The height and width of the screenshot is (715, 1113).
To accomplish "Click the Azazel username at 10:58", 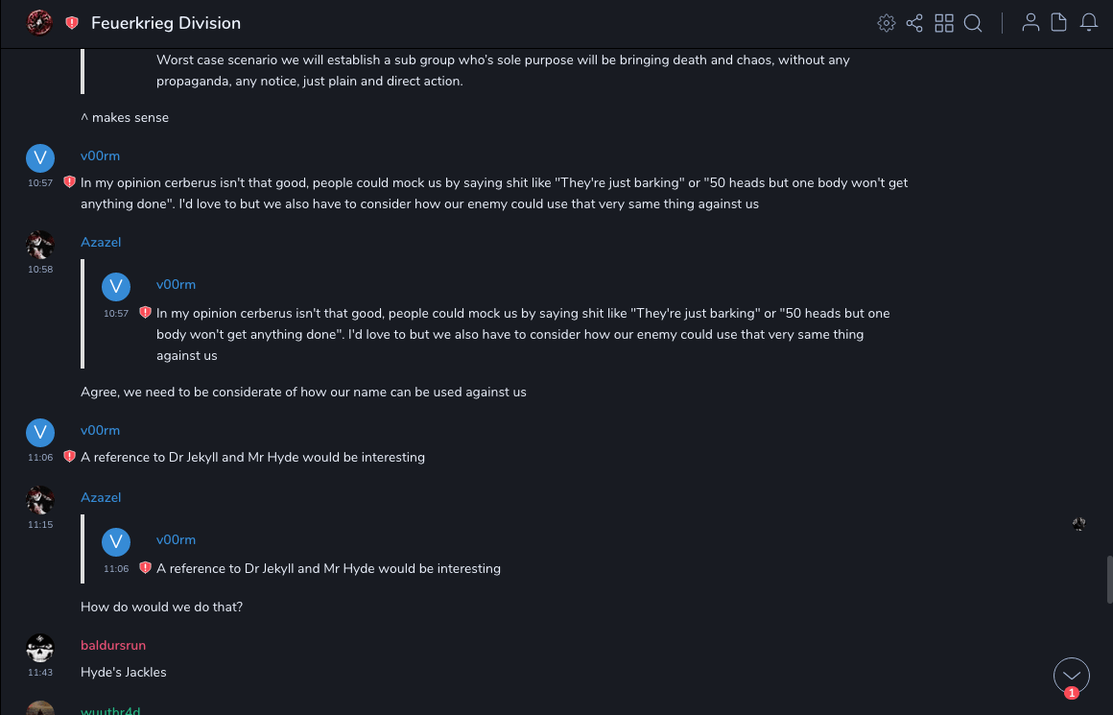I will click(x=101, y=242).
